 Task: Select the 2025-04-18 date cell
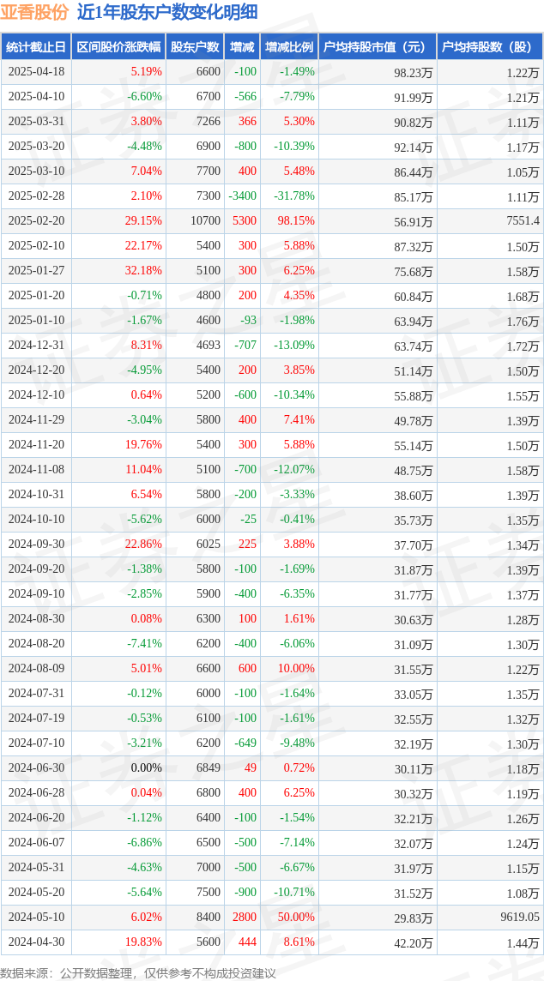36,72
